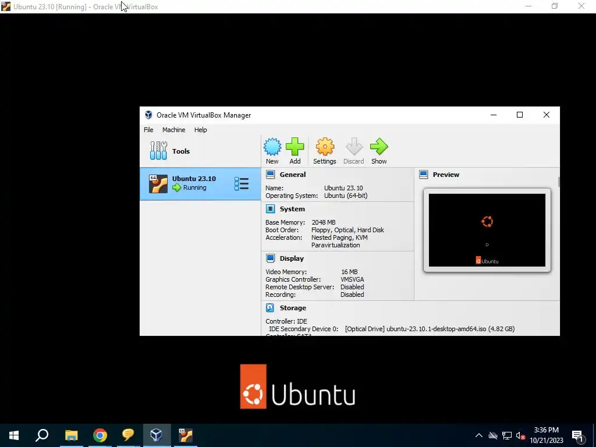
Task: Click the System section heading text
Action: tap(292, 209)
